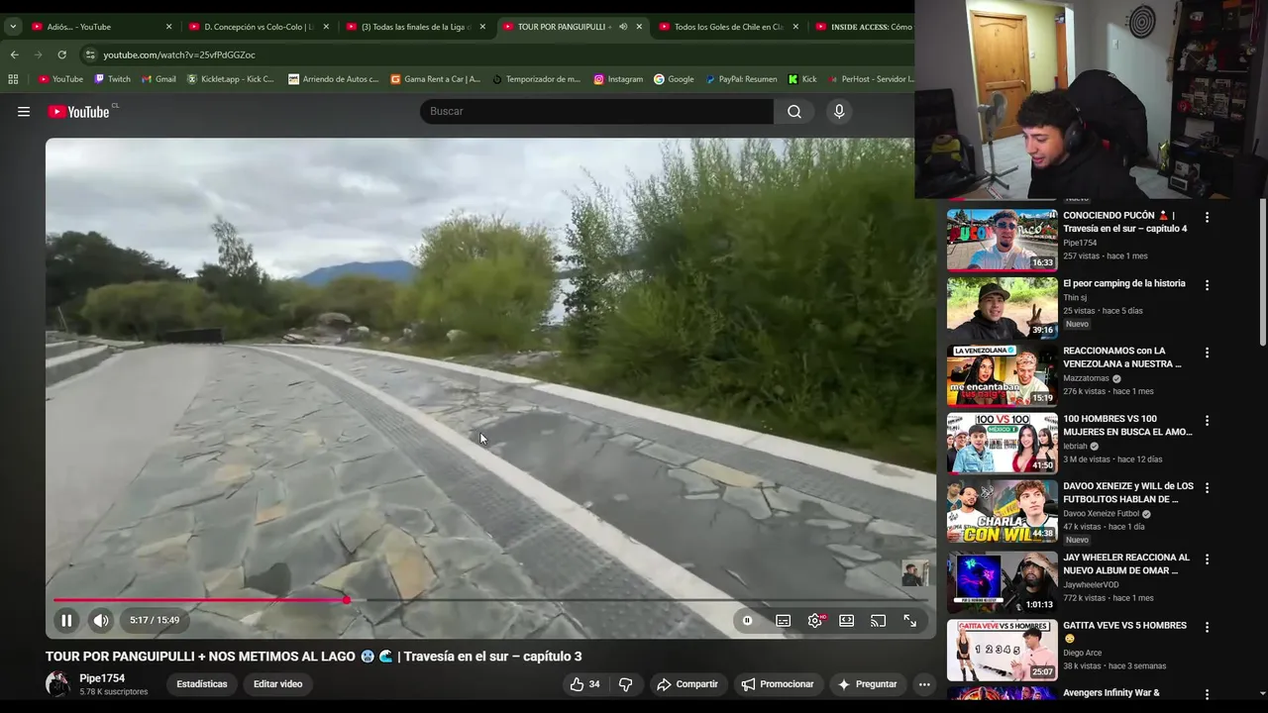This screenshot has width=1268, height=713.
Task: Open the Instagram bookmark
Action: 618,79
